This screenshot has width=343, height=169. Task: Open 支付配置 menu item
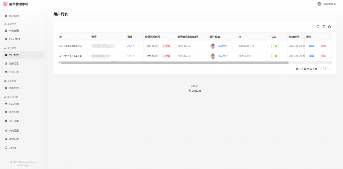click(23, 112)
